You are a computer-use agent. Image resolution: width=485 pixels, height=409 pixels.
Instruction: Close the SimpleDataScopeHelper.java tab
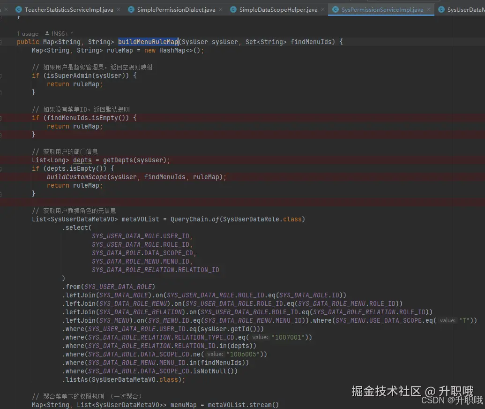(322, 9)
